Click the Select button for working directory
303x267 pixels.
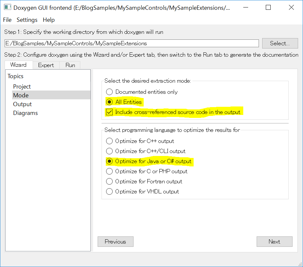point(280,43)
